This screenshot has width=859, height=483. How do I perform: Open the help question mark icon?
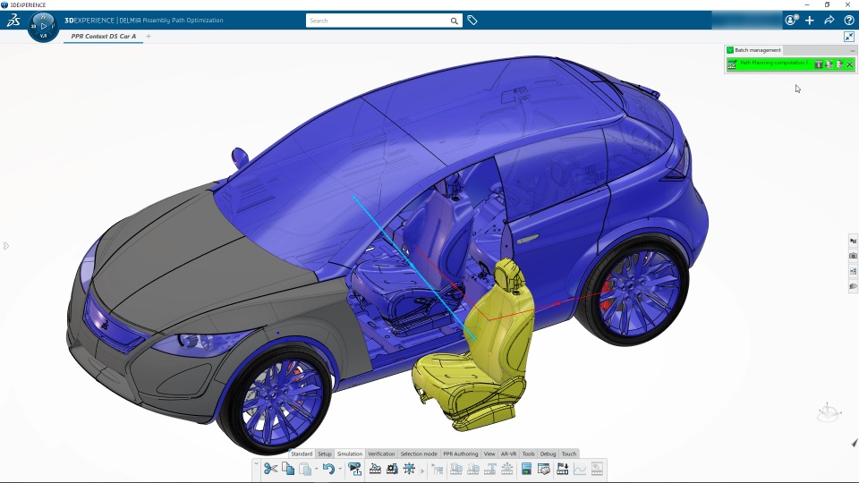(x=848, y=21)
